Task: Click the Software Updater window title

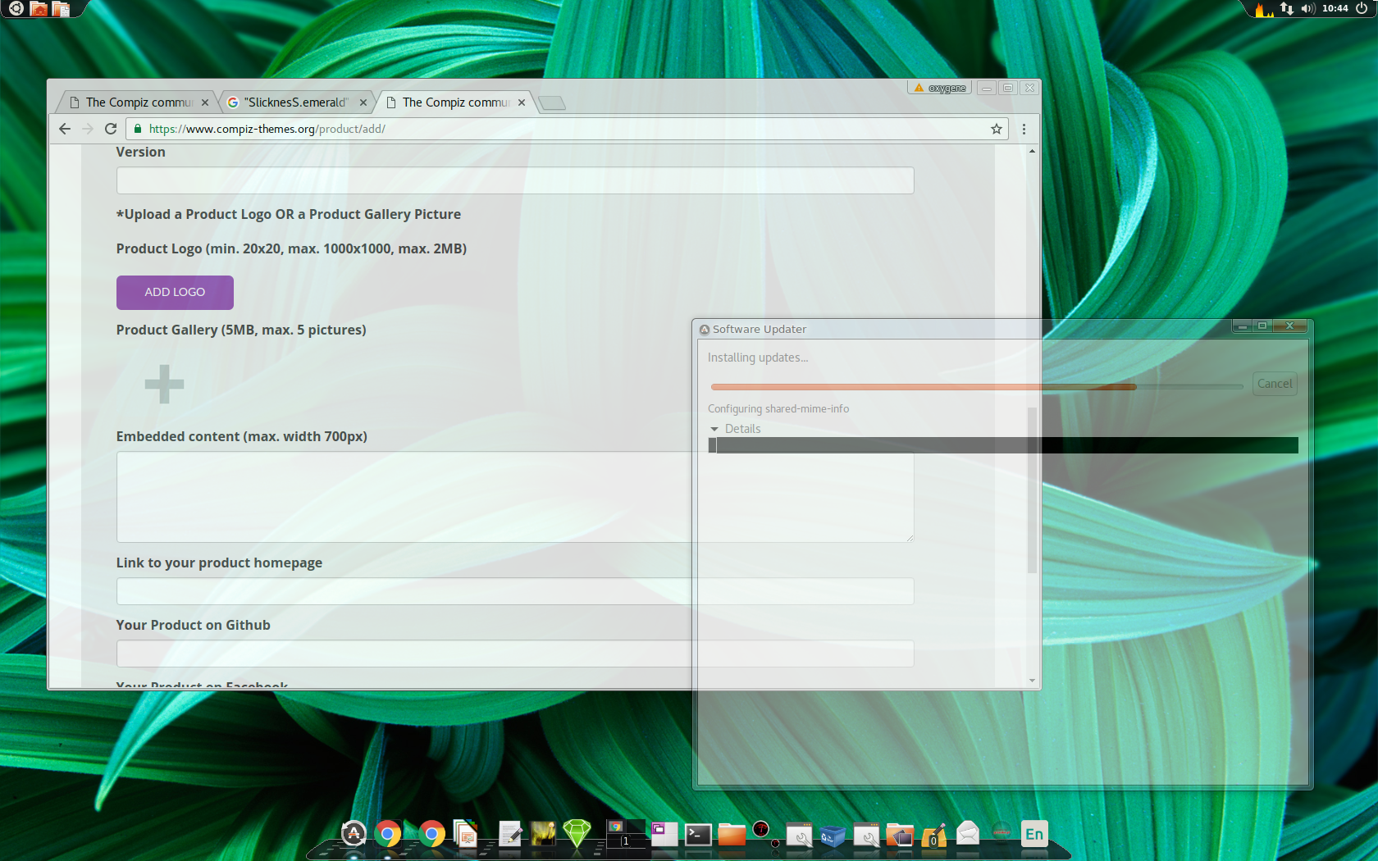Action: click(759, 329)
